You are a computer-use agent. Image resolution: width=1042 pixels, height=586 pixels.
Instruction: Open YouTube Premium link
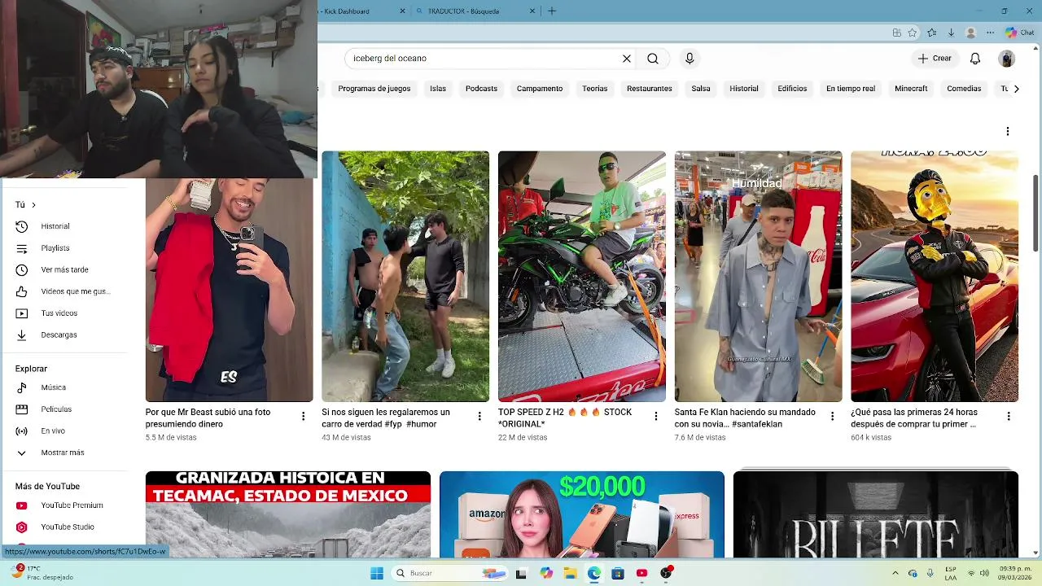coord(63,505)
